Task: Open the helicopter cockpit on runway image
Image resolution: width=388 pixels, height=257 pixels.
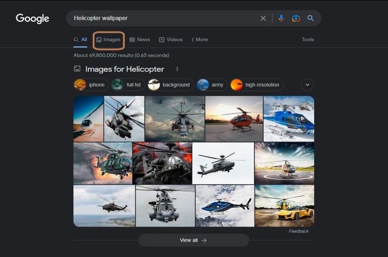Action: pyautogui.click(x=88, y=119)
